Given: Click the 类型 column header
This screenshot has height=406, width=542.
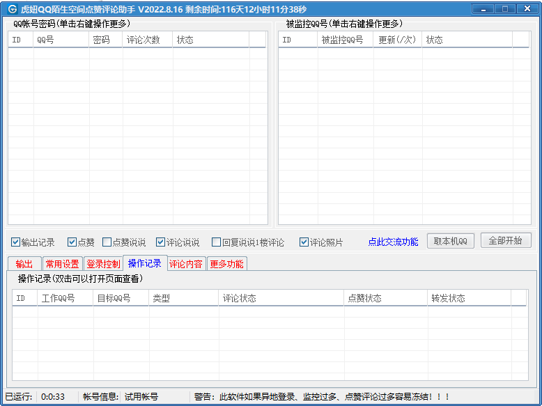Looking at the screenshot, I should point(184,298).
